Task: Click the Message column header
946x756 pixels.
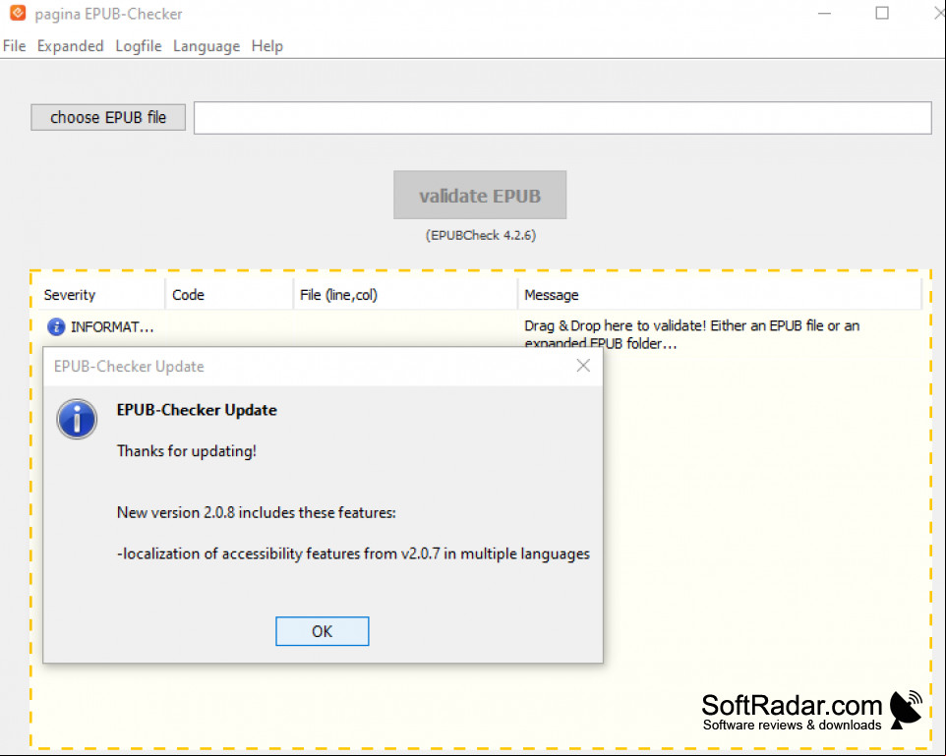Action: pos(720,295)
